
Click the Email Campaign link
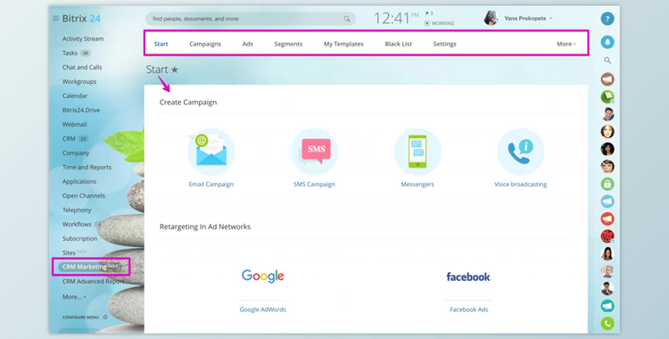211,185
